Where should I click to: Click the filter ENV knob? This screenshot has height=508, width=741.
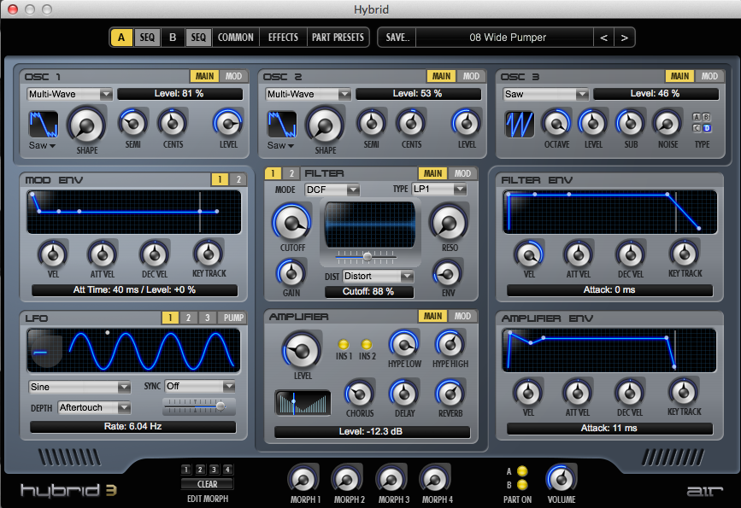(x=448, y=273)
